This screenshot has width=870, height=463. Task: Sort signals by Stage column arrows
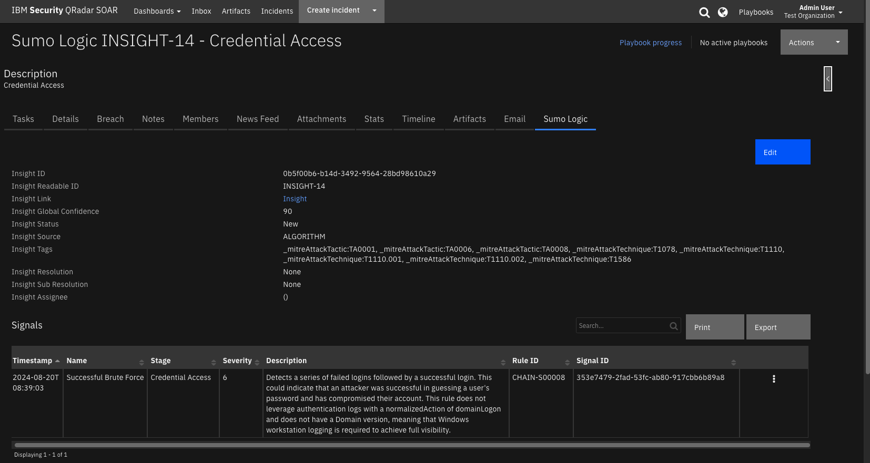tap(214, 362)
